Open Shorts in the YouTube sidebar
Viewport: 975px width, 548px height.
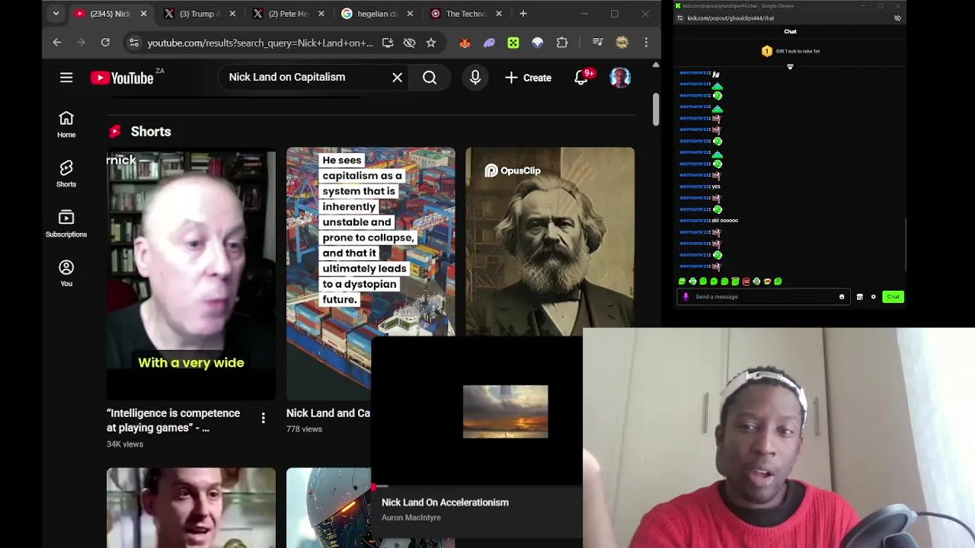click(66, 174)
